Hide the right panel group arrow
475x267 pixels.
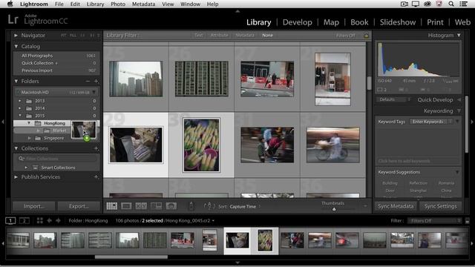(472, 122)
